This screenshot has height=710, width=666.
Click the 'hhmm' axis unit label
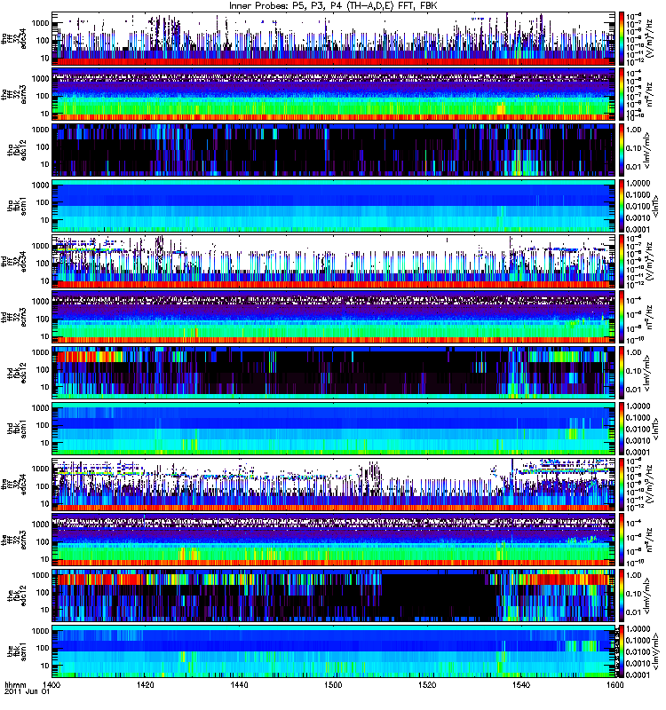click(x=15, y=685)
